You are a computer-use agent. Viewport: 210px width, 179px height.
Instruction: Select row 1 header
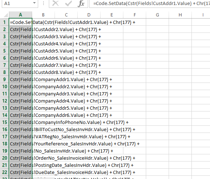tap(4, 22)
